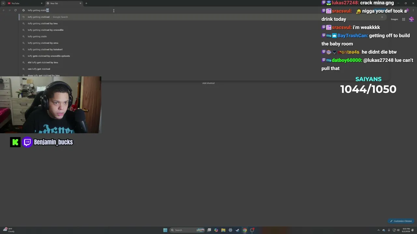The height and width of the screenshot is (234, 417).
Task: Pick the 'can luffy get stabbed' suggestion
Action: (x=202, y=69)
